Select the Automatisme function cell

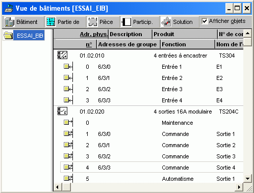click(x=177, y=179)
